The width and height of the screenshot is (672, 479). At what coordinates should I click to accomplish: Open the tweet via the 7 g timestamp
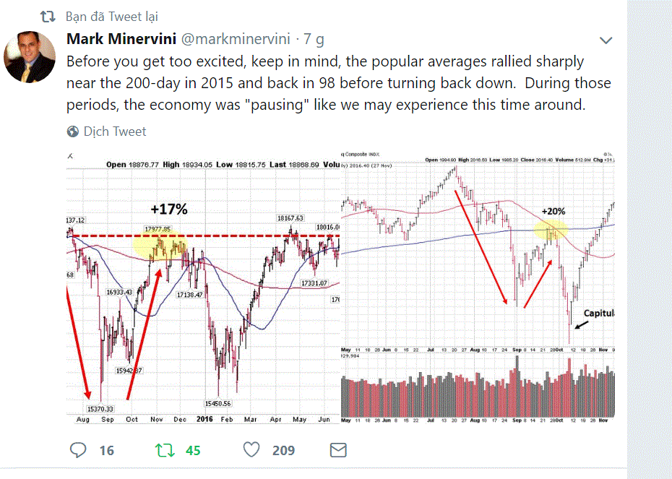(x=314, y=38)
